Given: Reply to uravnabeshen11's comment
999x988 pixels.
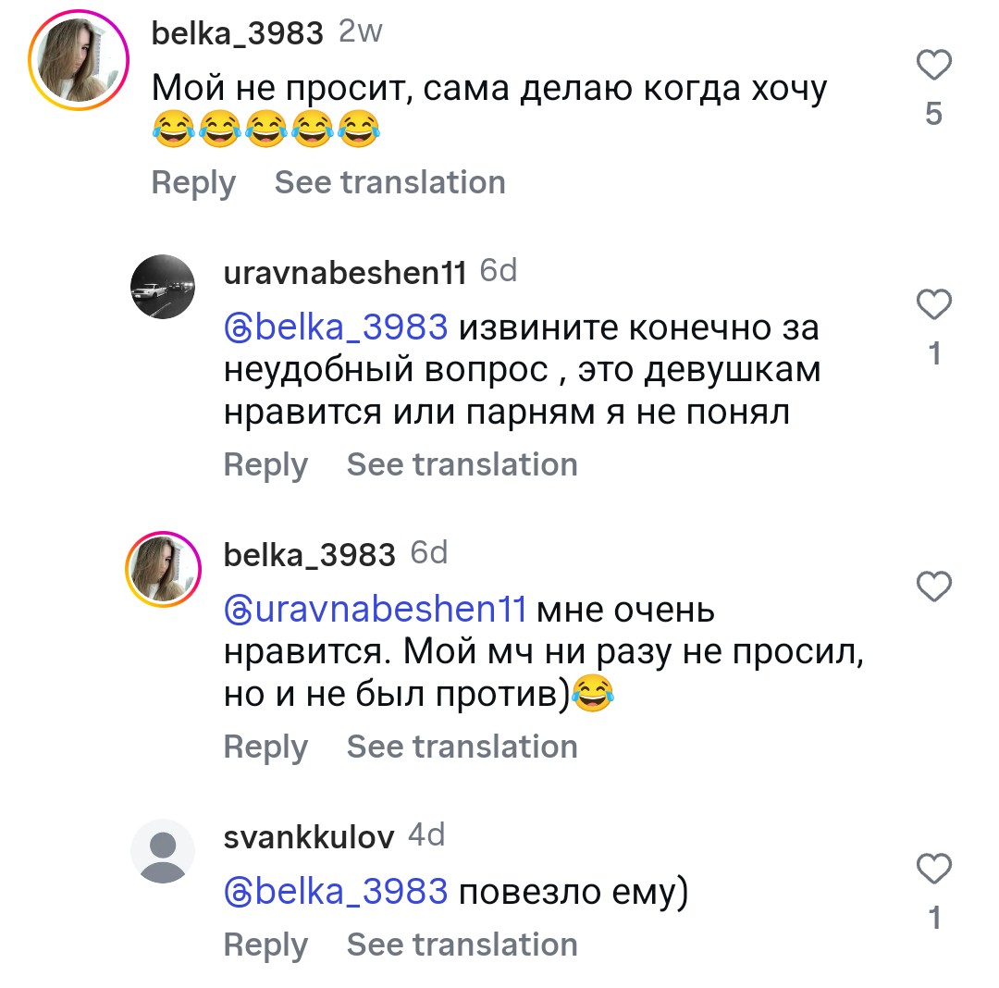Looking at the screenshot, I should click(265, 464).
